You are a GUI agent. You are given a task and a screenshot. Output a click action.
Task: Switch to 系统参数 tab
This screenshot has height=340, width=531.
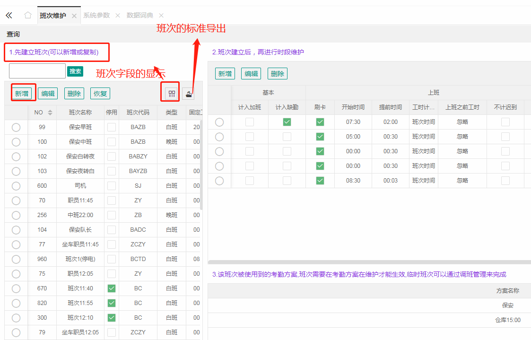[x=96, y=16]
